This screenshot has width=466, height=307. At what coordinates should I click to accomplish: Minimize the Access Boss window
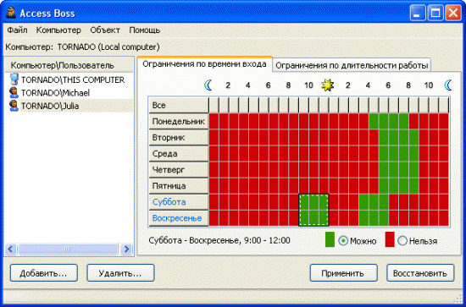[417, 14]
